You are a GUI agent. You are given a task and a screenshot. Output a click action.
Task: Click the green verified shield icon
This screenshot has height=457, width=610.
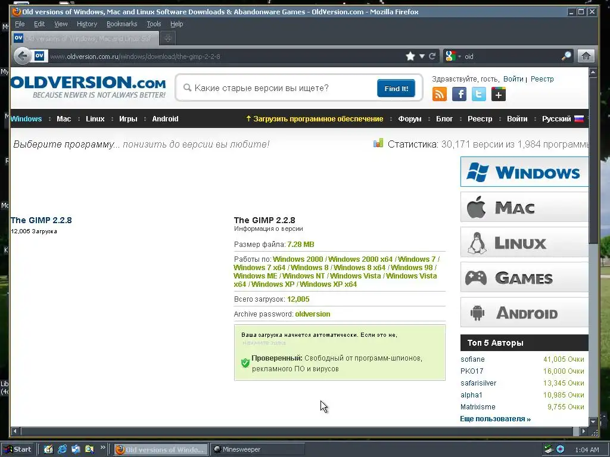(x=245, y=363)
